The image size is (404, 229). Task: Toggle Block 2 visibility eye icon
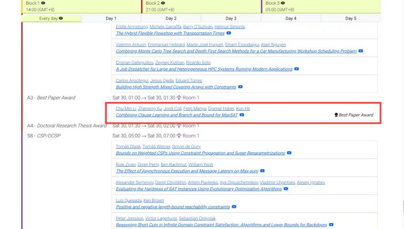pos(163,3)
